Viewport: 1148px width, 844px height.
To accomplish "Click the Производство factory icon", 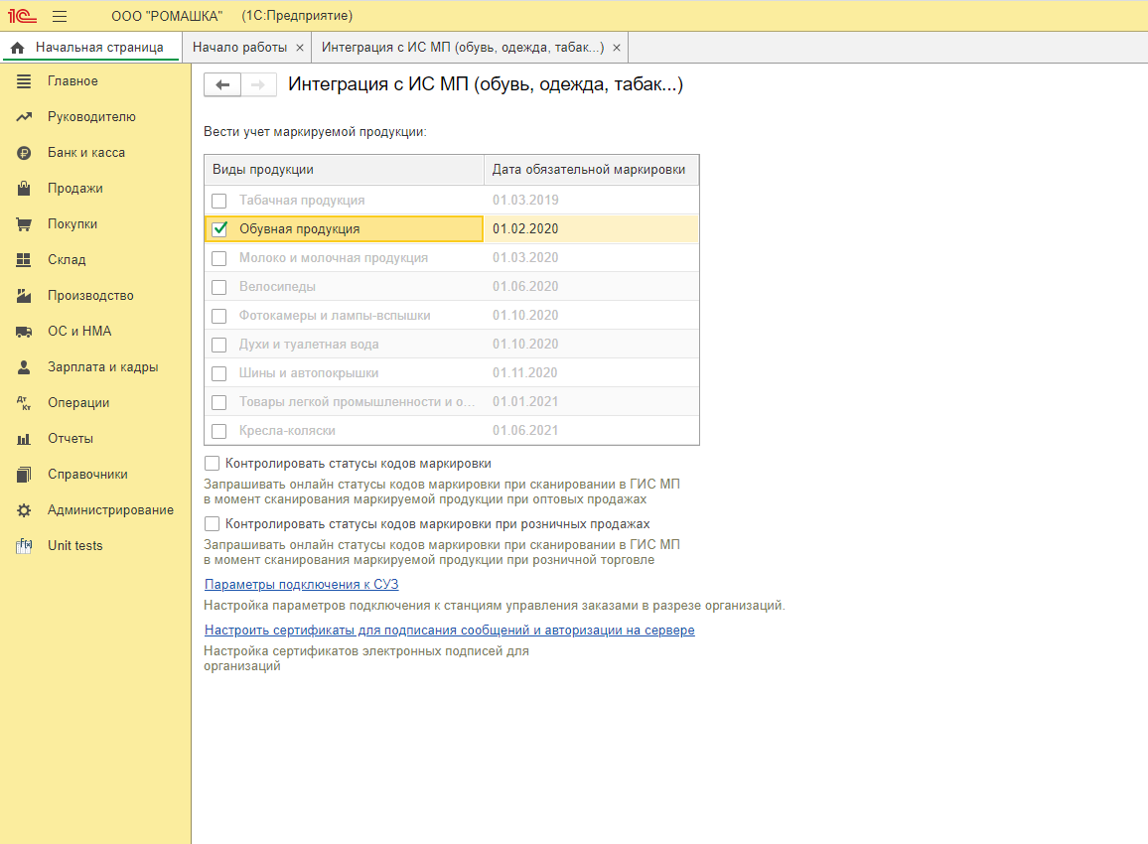I will [24, 296].
